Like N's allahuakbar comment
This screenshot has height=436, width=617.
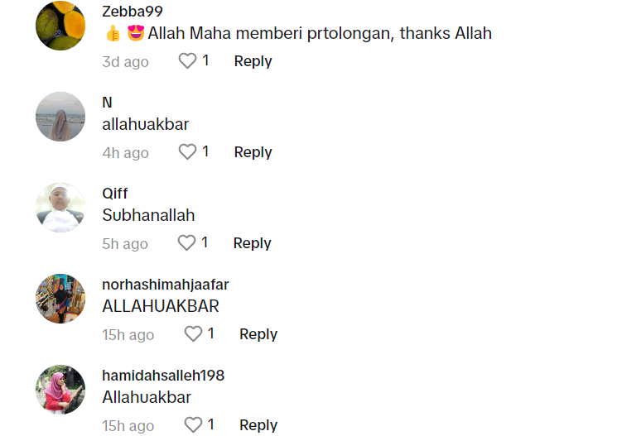pos(188,152)
